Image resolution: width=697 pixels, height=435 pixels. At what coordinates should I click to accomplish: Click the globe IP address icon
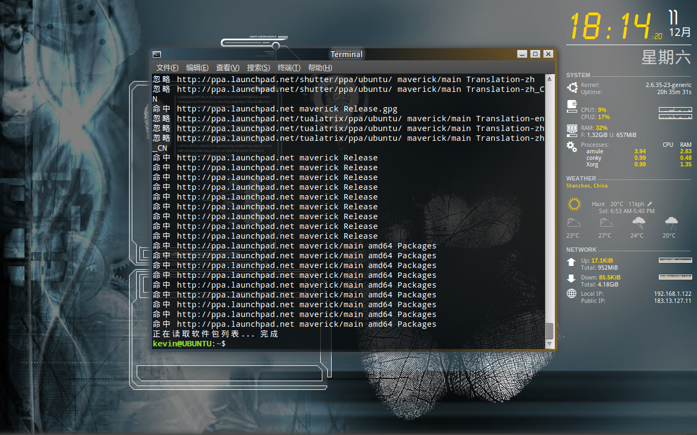coord(571,294)
